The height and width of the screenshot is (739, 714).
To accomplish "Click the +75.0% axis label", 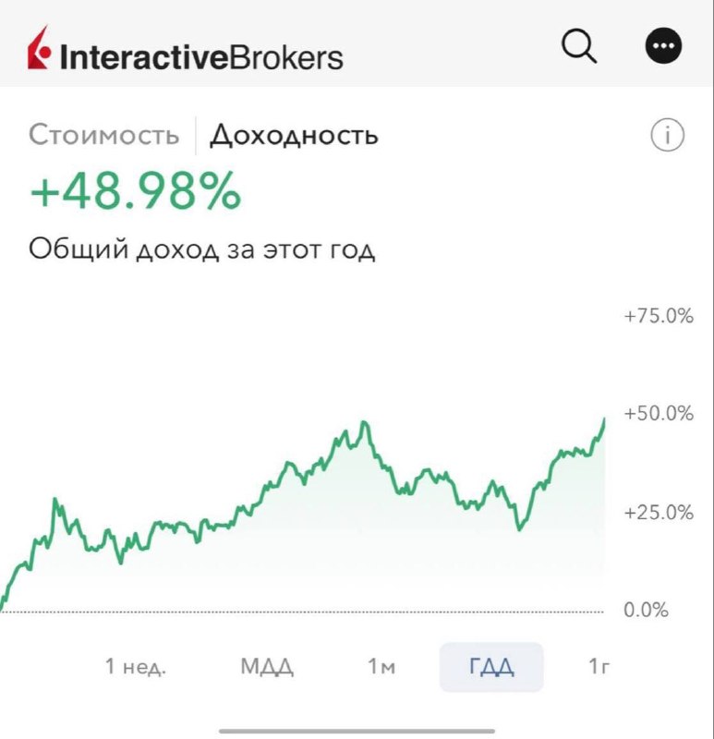I will pos(659,316).
